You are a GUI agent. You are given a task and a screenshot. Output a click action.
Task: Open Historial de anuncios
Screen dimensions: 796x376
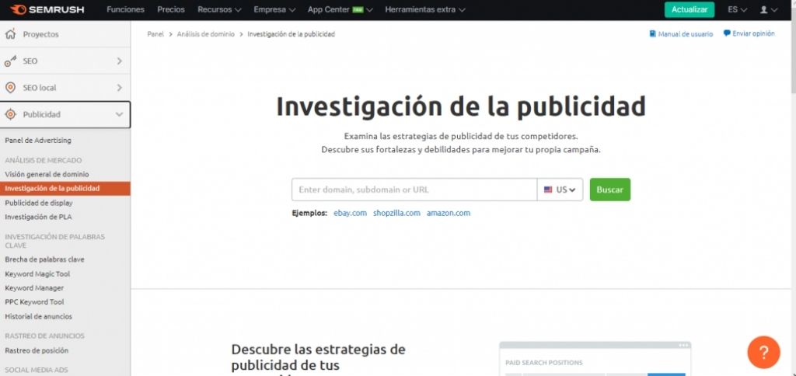click(39, 316)
